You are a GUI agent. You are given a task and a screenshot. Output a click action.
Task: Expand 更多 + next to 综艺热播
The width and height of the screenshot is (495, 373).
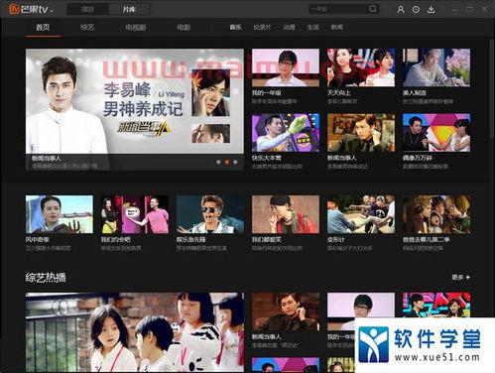pos(461,277)
